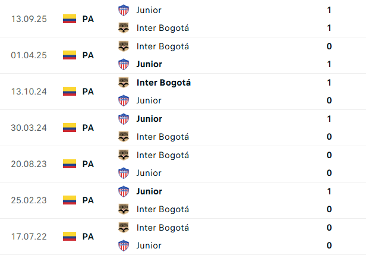The width and height of the screenshot is (366, 255).
Task: Click Junior crest in 13.09.25 match
Action: 124,10
